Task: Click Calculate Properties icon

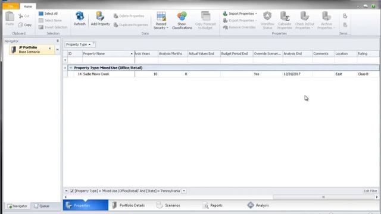Action: (x=285, y=16)
